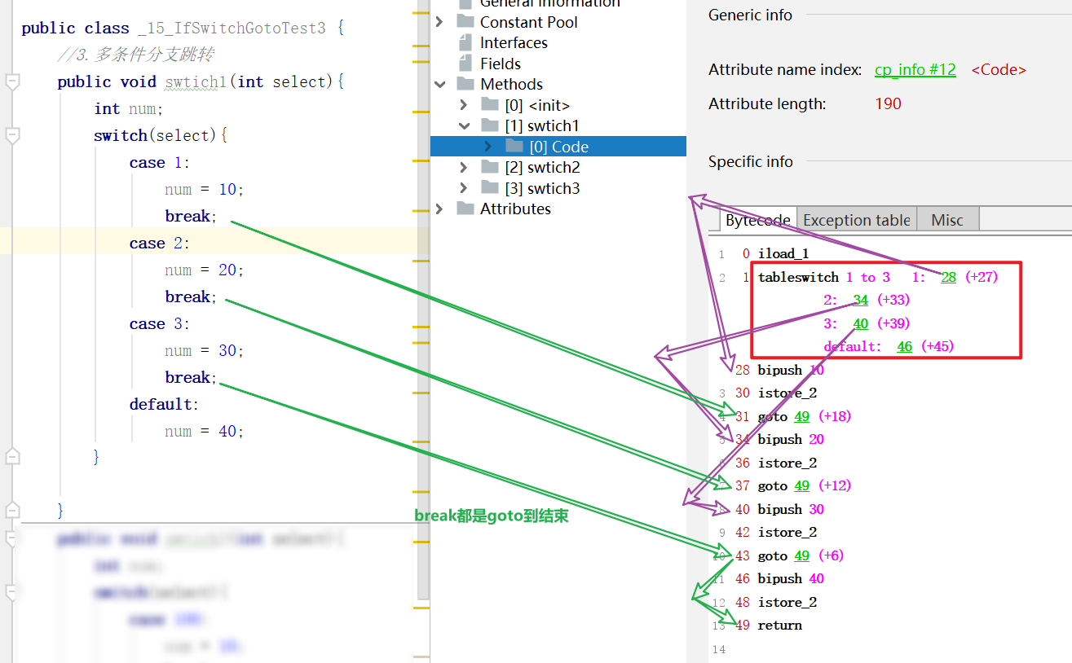Collapse the [1] swtich1 method node
The image size is (1072, 663).
(464, 125)
